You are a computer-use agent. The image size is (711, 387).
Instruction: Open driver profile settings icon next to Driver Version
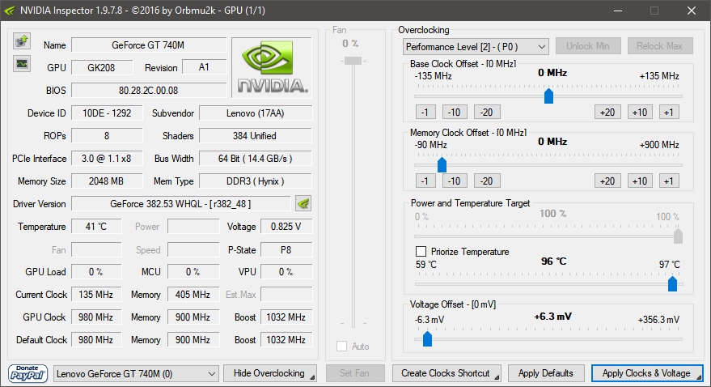[303, 204]
